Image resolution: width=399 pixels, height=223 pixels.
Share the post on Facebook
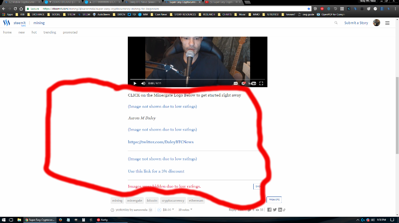pyautogui.click(x=269, y=210)
